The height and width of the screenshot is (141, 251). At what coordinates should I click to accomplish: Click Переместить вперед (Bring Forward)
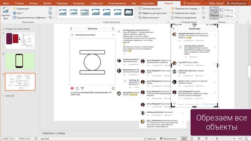184,9
